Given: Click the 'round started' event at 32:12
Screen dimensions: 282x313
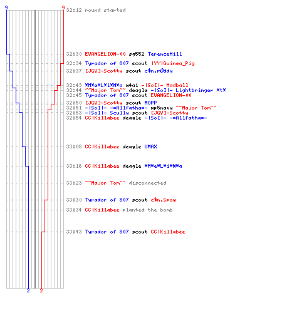Looking at the screenshot, I should tap(105, 10).
